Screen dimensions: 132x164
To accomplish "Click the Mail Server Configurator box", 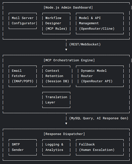I will tap(23, 21).
